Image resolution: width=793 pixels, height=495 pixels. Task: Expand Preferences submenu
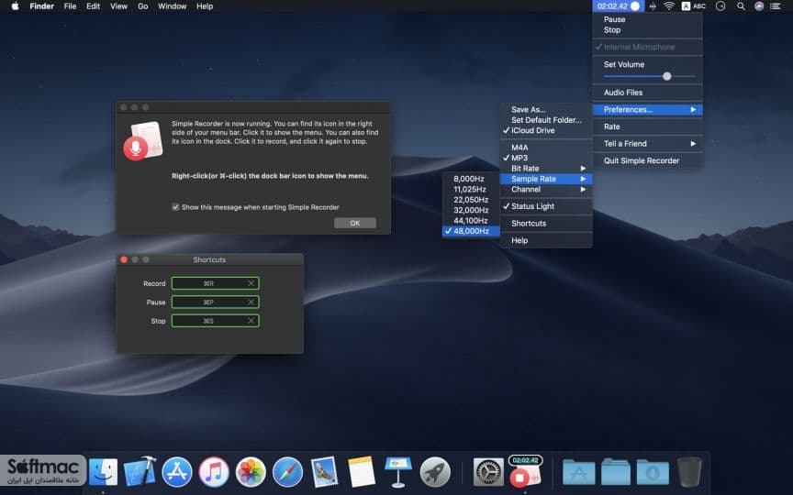click(647, 110)
